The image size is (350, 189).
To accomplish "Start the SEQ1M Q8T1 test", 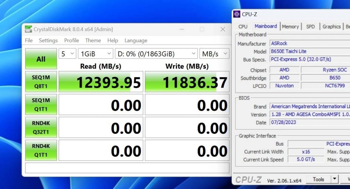I will tap(41, 82).
